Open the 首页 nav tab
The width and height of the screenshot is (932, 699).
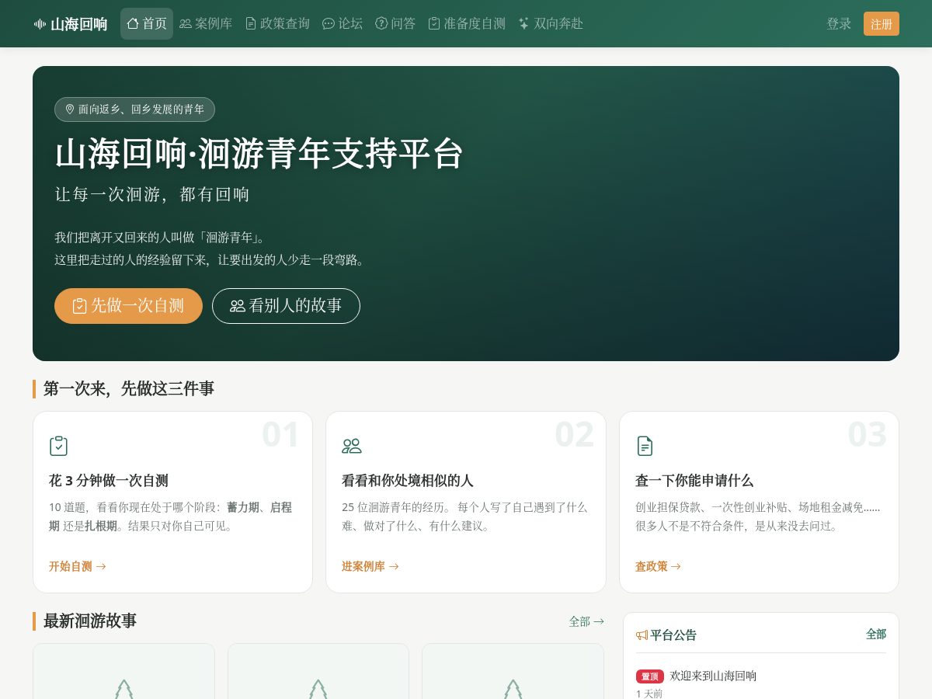pos(147,23)
